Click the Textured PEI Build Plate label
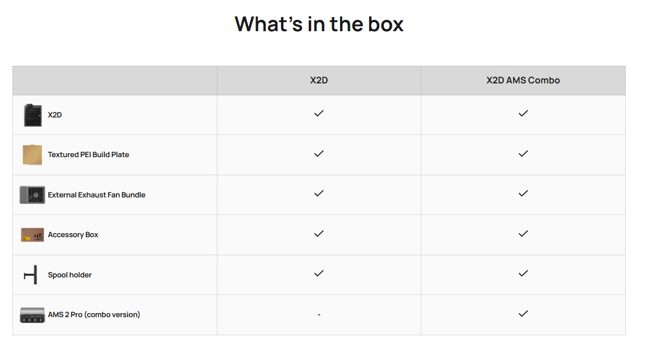Viewport: 645px width, 358px height. pos(89,155)
